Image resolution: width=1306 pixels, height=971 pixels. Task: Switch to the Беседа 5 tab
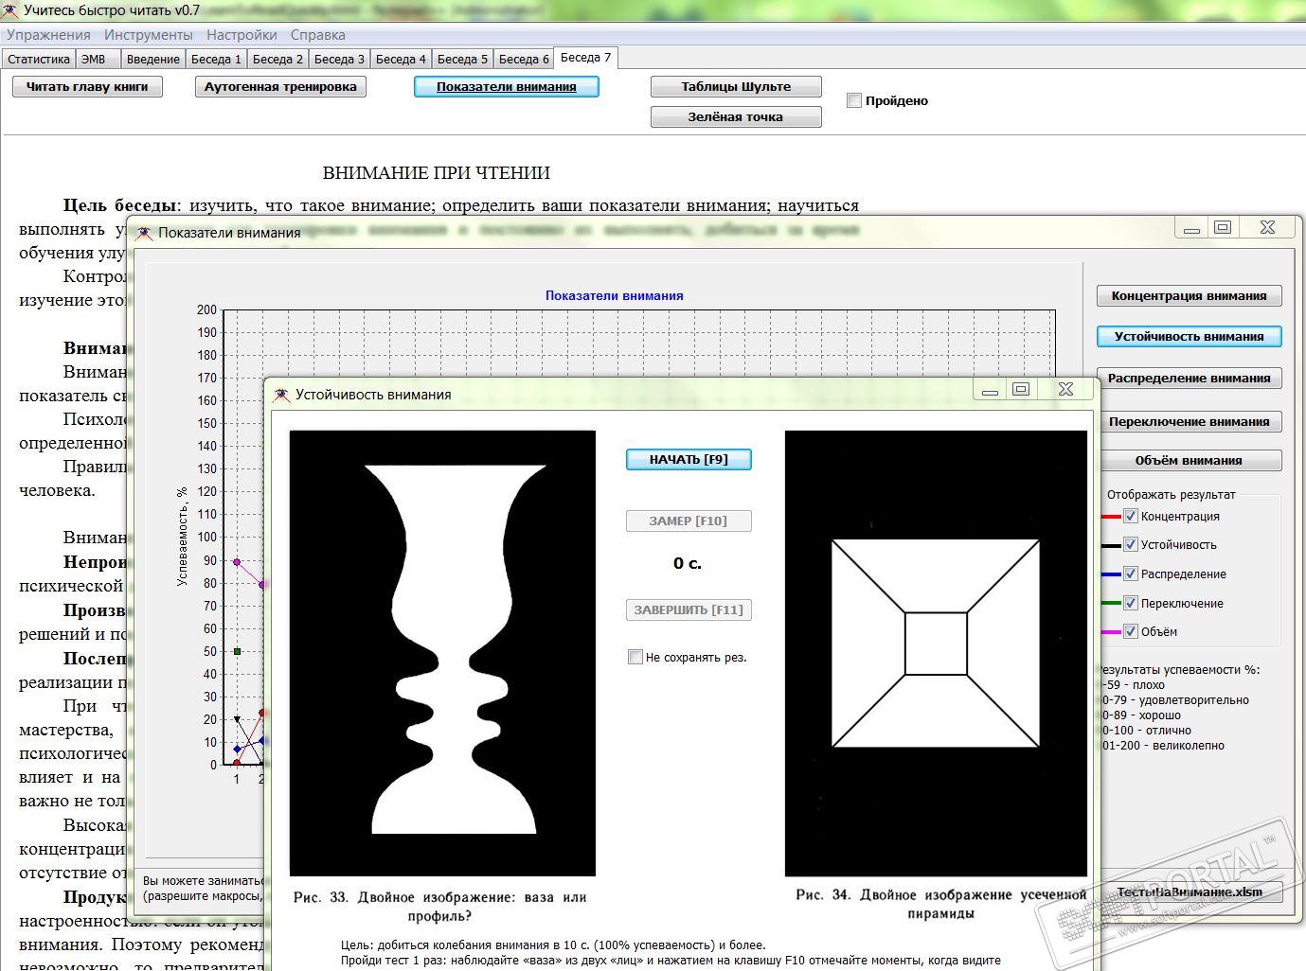pos(463,59)
